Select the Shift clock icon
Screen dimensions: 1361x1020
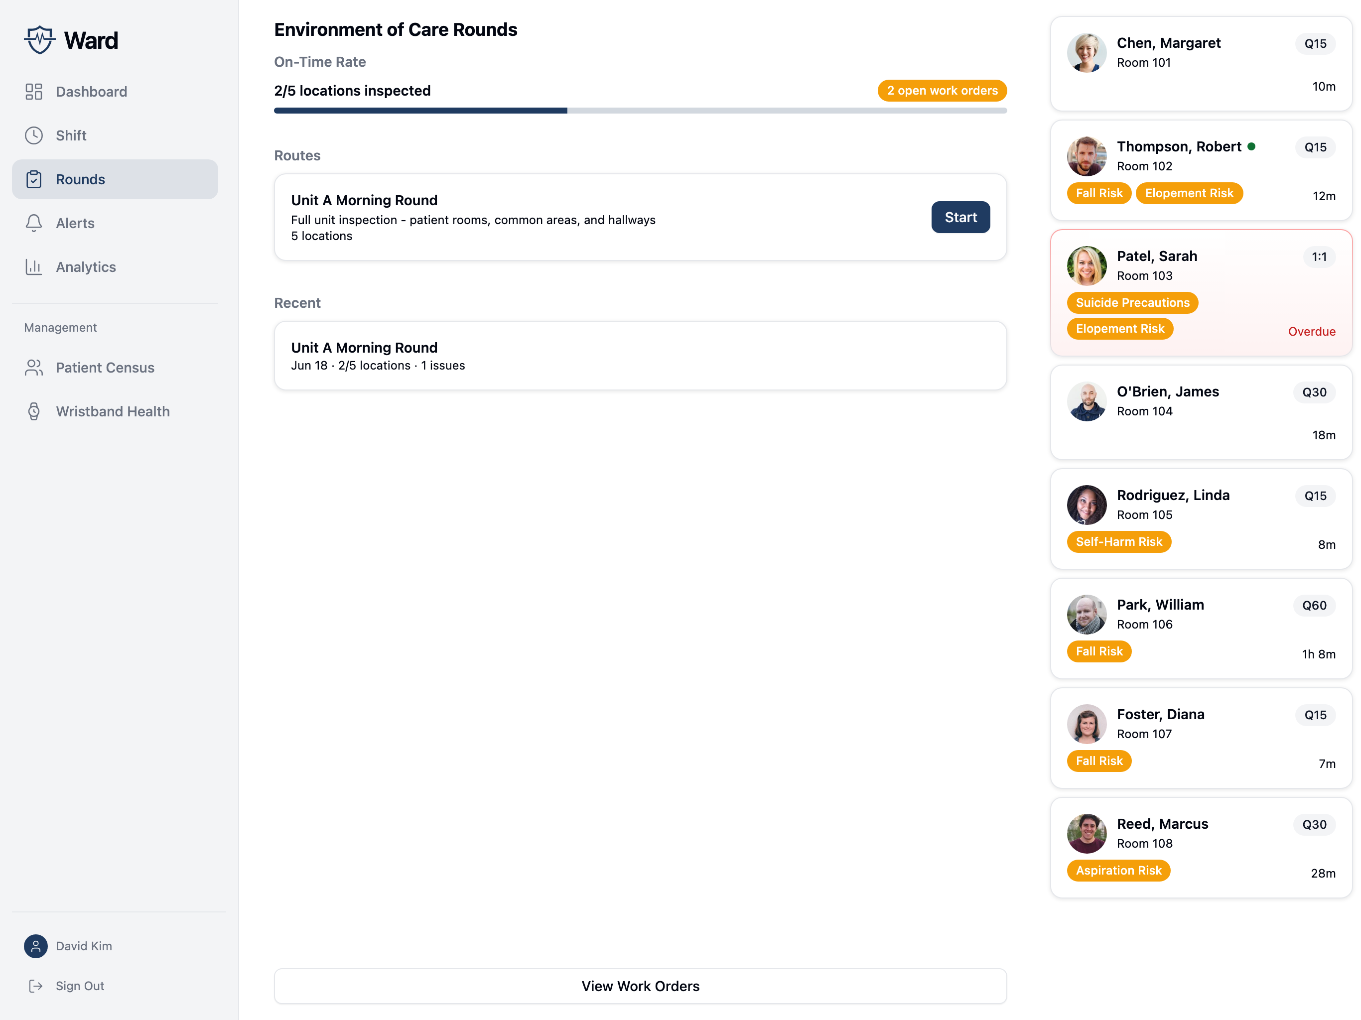pos(34,135)
